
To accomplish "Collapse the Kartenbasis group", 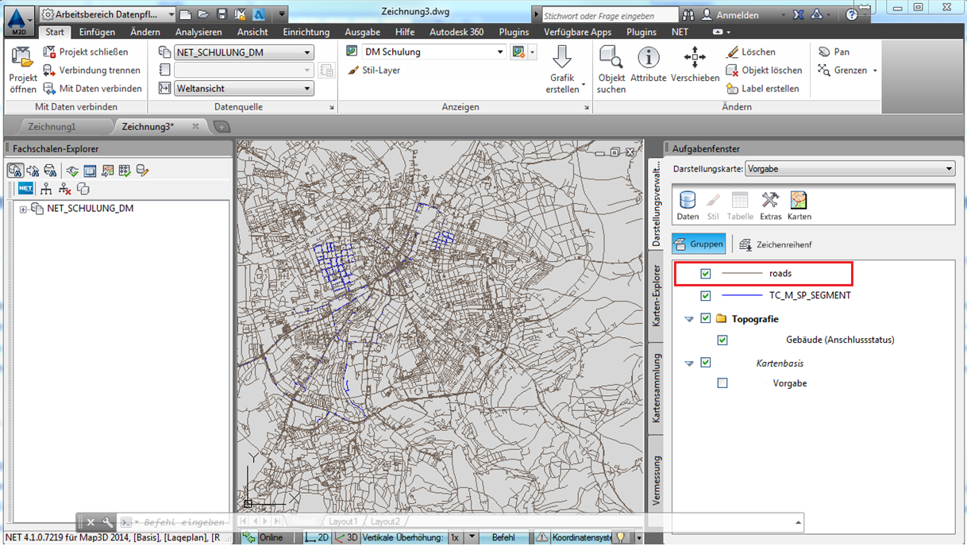I will point(689,363).
